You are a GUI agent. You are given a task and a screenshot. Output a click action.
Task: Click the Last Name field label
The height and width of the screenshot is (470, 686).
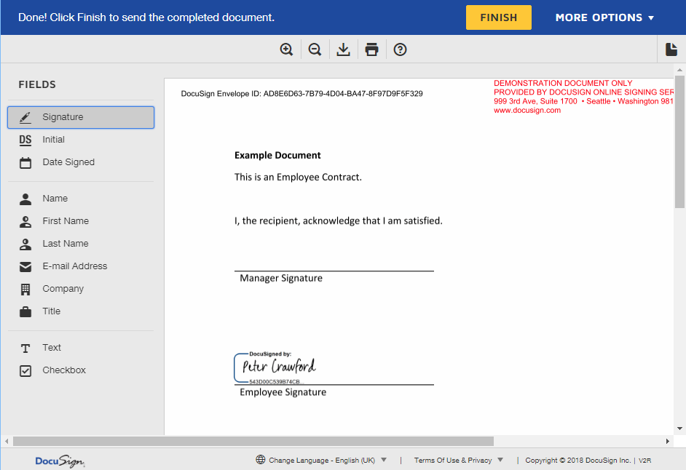66,243
